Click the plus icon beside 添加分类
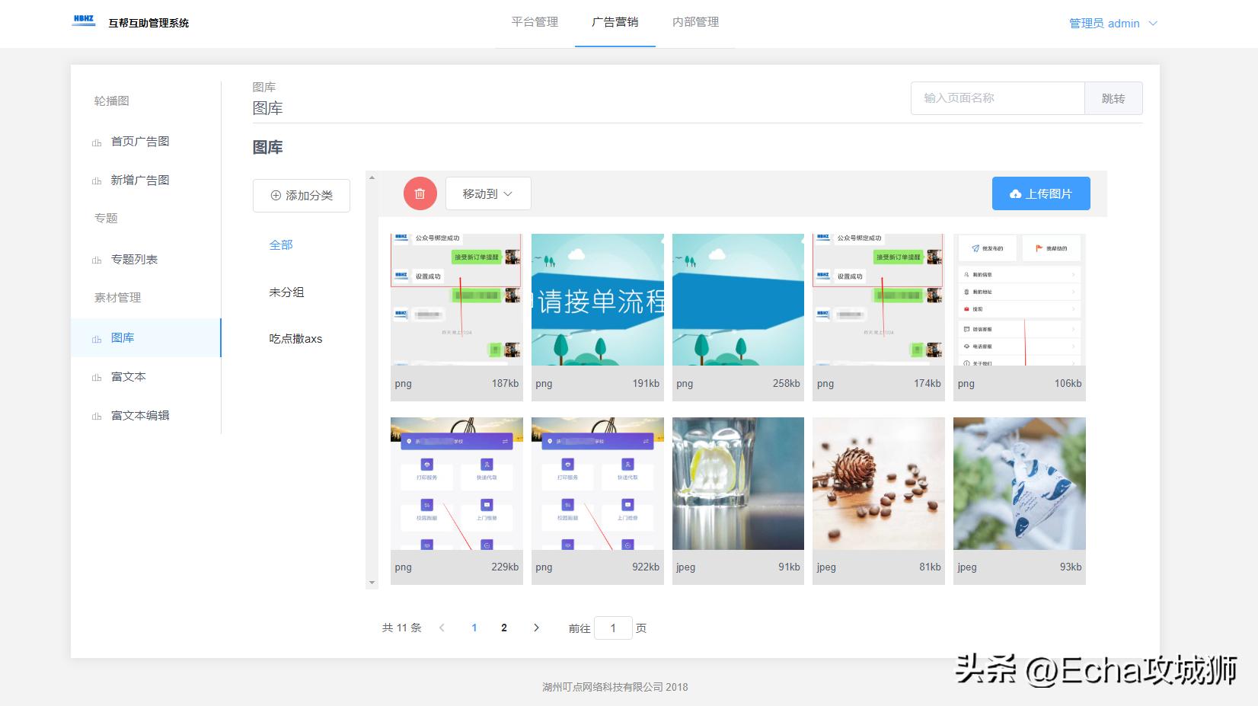This screenshot has height=706, width=1258. (275, 196)
